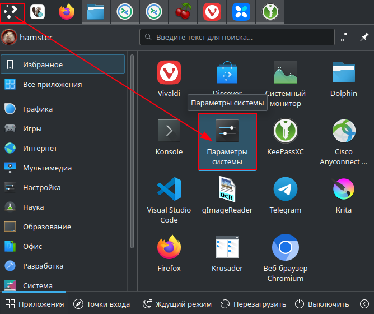Click Firefox icon in top taskbar

(67, 11)
